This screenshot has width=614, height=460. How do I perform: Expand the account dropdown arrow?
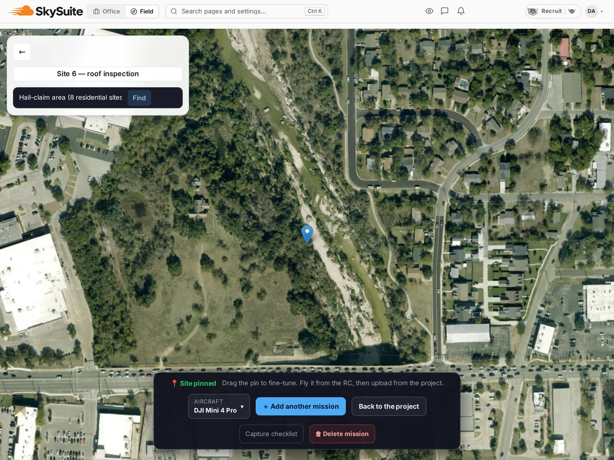point(602,11)
